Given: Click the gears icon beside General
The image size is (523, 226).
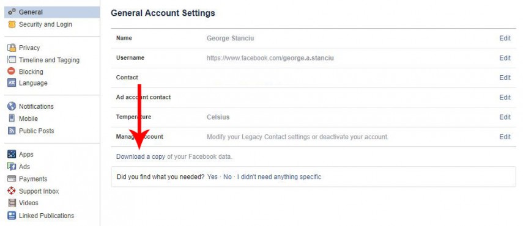Looking at the screenshot, I should pyautogui.click(x=12, y=12).
